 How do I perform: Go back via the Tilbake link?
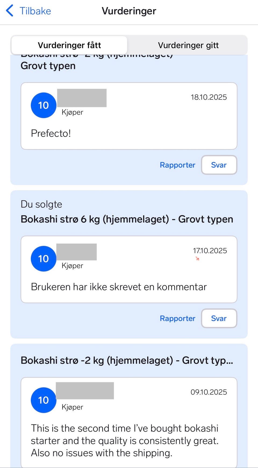(x=35, y=11)
